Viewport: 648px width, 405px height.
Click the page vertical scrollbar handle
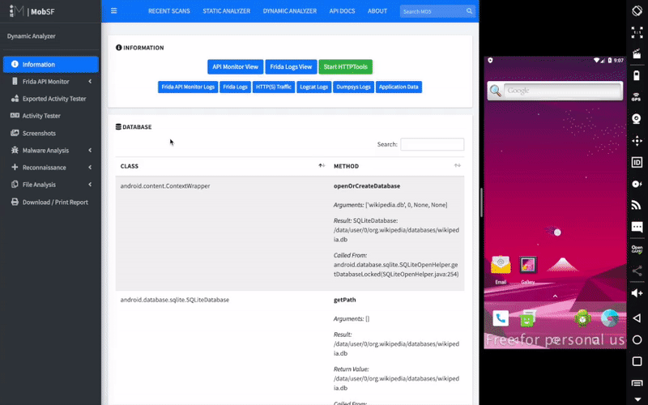(481, 202)
